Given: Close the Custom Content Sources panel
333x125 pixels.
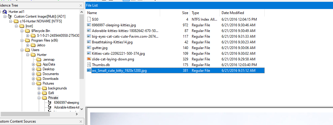Looking at the screenshot, I should (81, 122).
